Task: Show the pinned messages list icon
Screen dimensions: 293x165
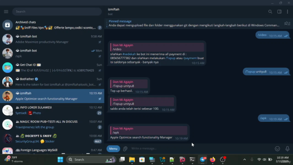Action: 287,23
